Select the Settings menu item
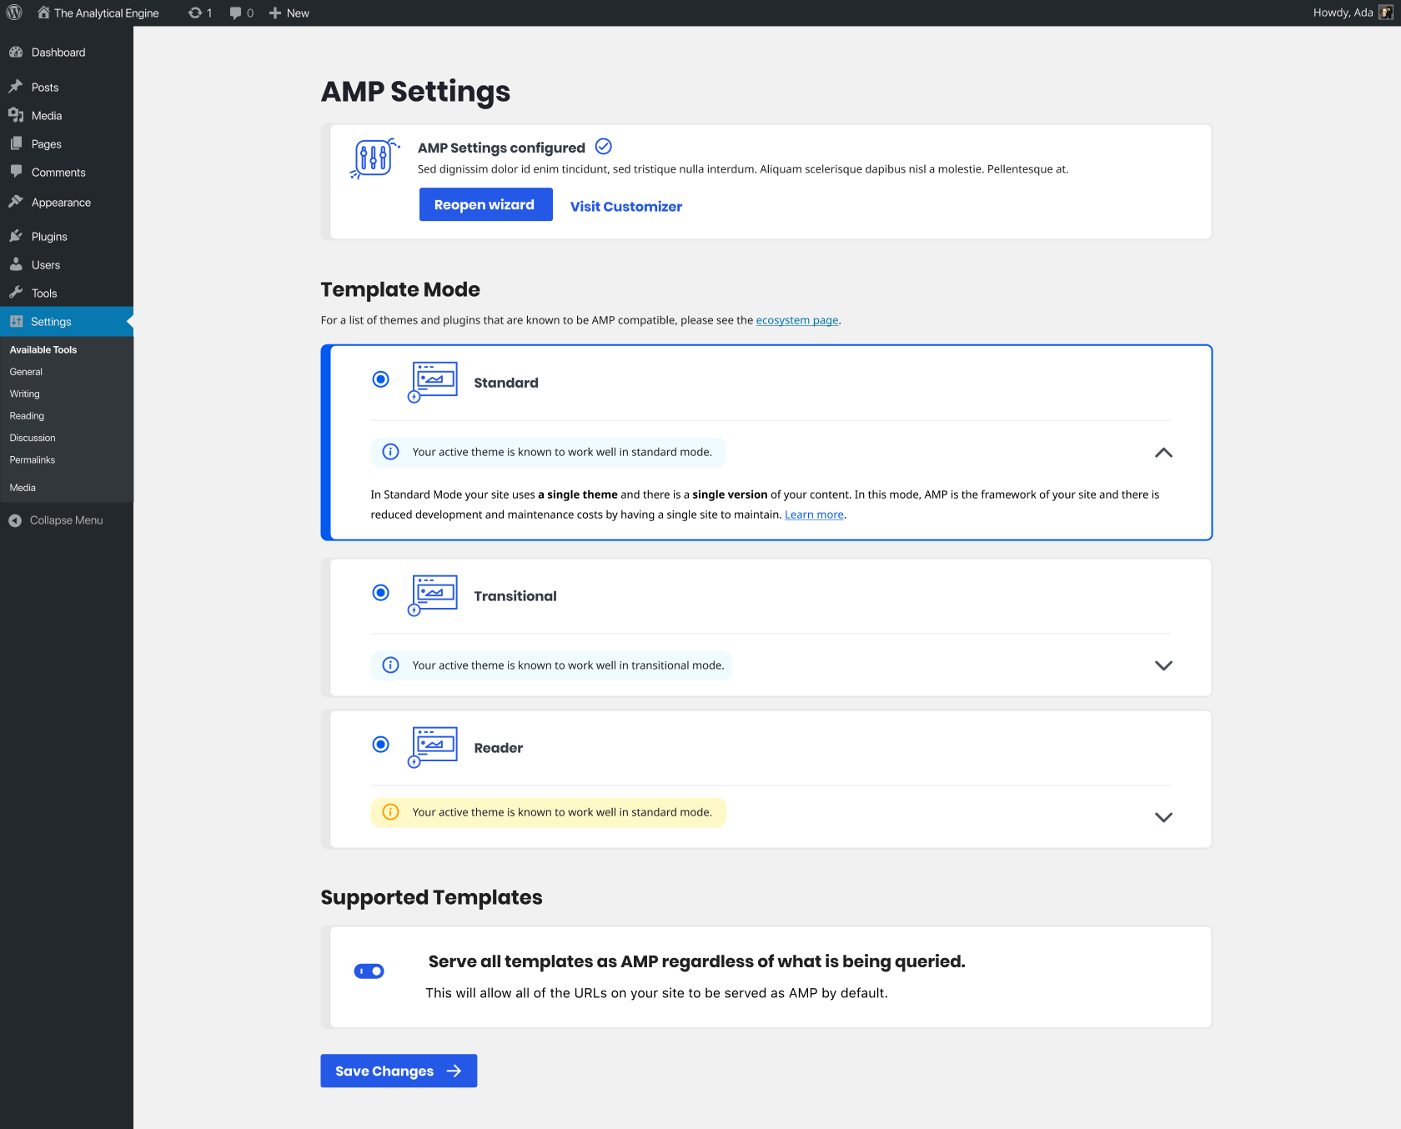The width and height of the screenshot is (1401, 1129). (x=67, y=322)
